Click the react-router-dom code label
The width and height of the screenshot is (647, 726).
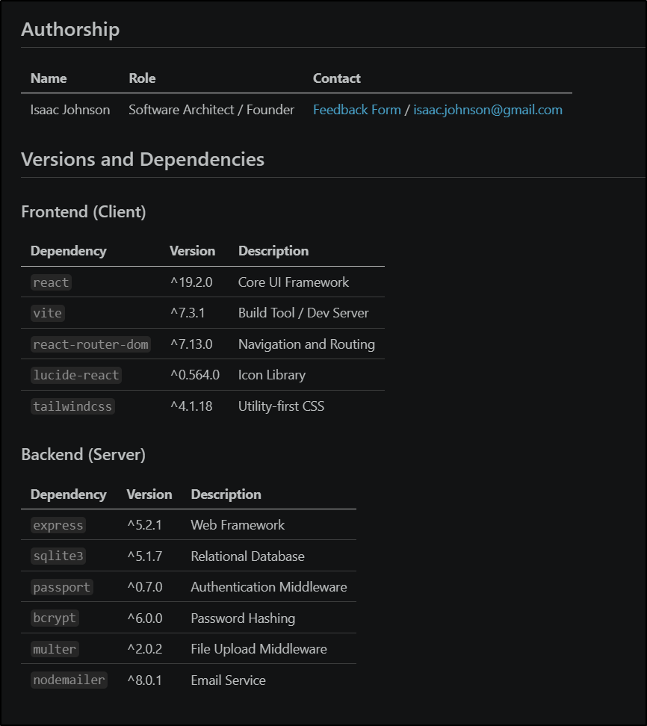(x=90, y=344)
